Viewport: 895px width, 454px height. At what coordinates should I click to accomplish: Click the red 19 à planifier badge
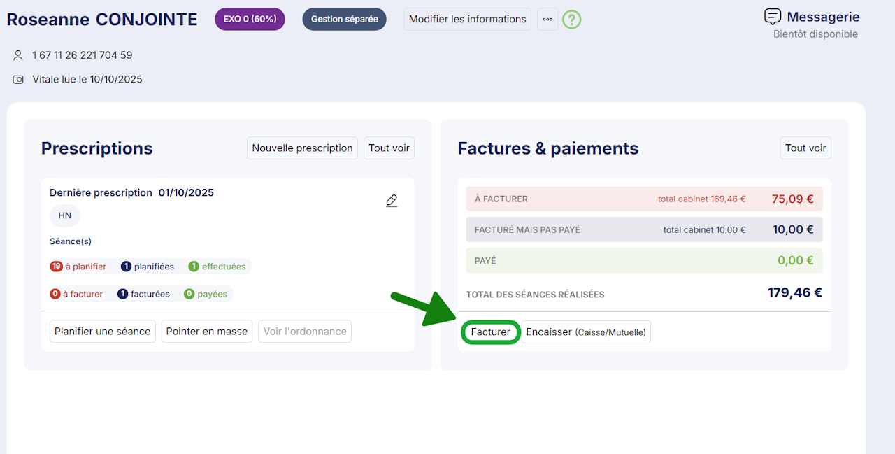pyautogui.click(x=78, y=267)
